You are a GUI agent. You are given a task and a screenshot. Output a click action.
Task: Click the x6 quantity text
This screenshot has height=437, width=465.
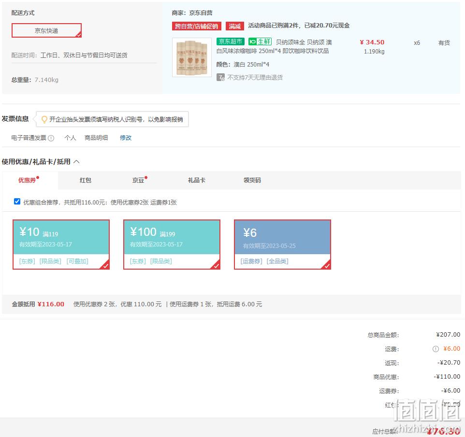(417, 43)
